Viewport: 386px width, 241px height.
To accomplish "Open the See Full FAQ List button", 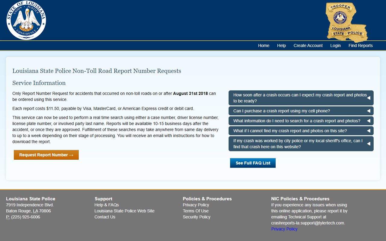I will tap(253, 163).
